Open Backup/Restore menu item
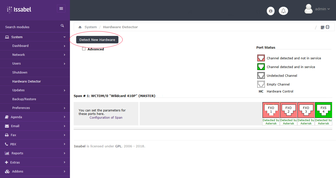Screen dimensions: 336x178 pyautogui.click(x=24, y=99)
